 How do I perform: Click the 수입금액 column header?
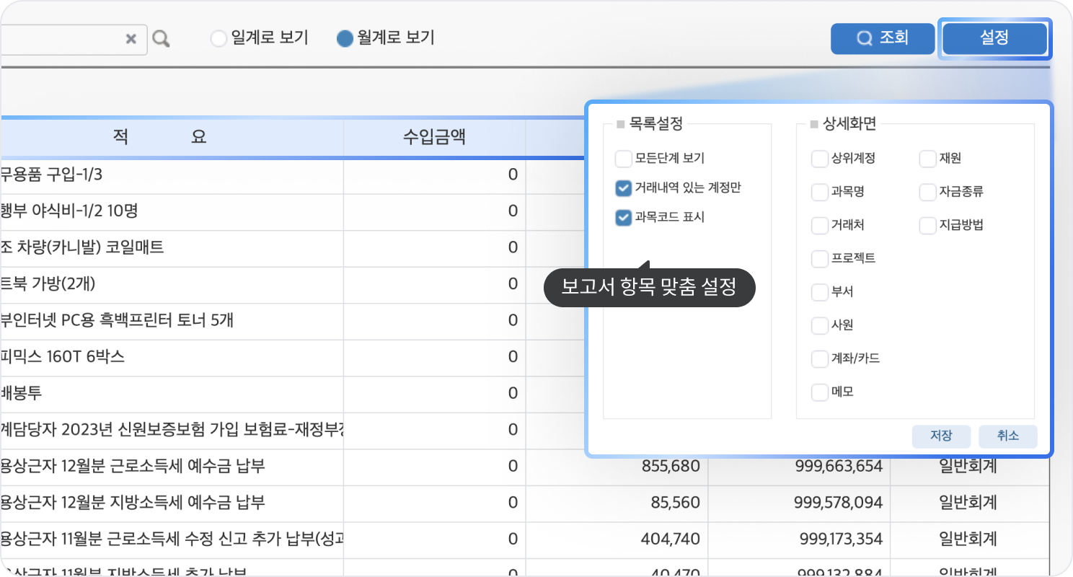click(x=435, y=137)
